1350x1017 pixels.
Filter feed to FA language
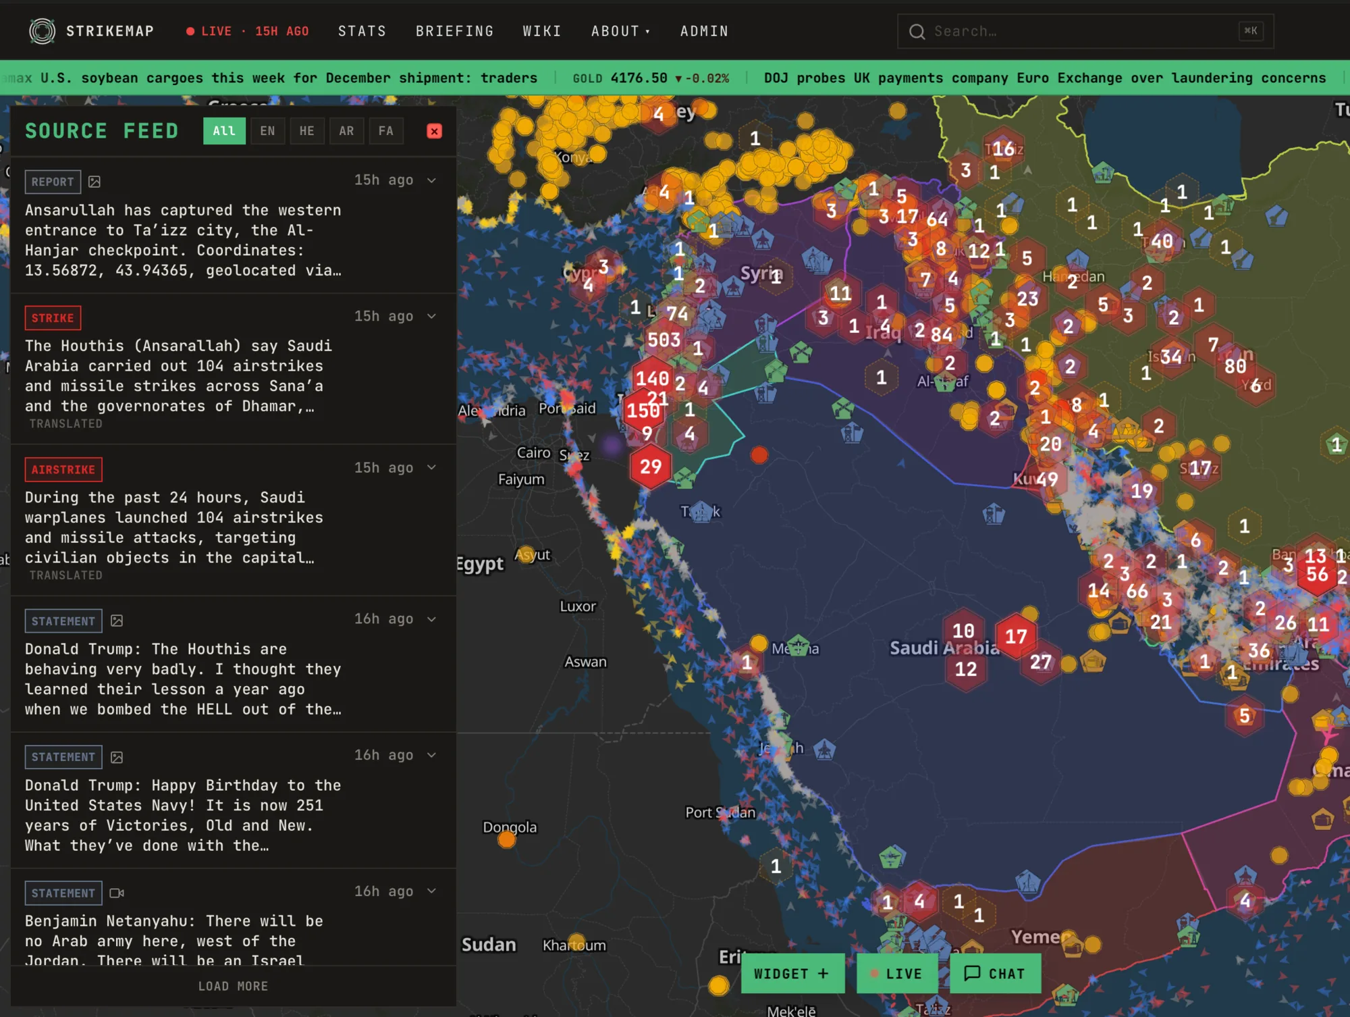click(386, 131)
